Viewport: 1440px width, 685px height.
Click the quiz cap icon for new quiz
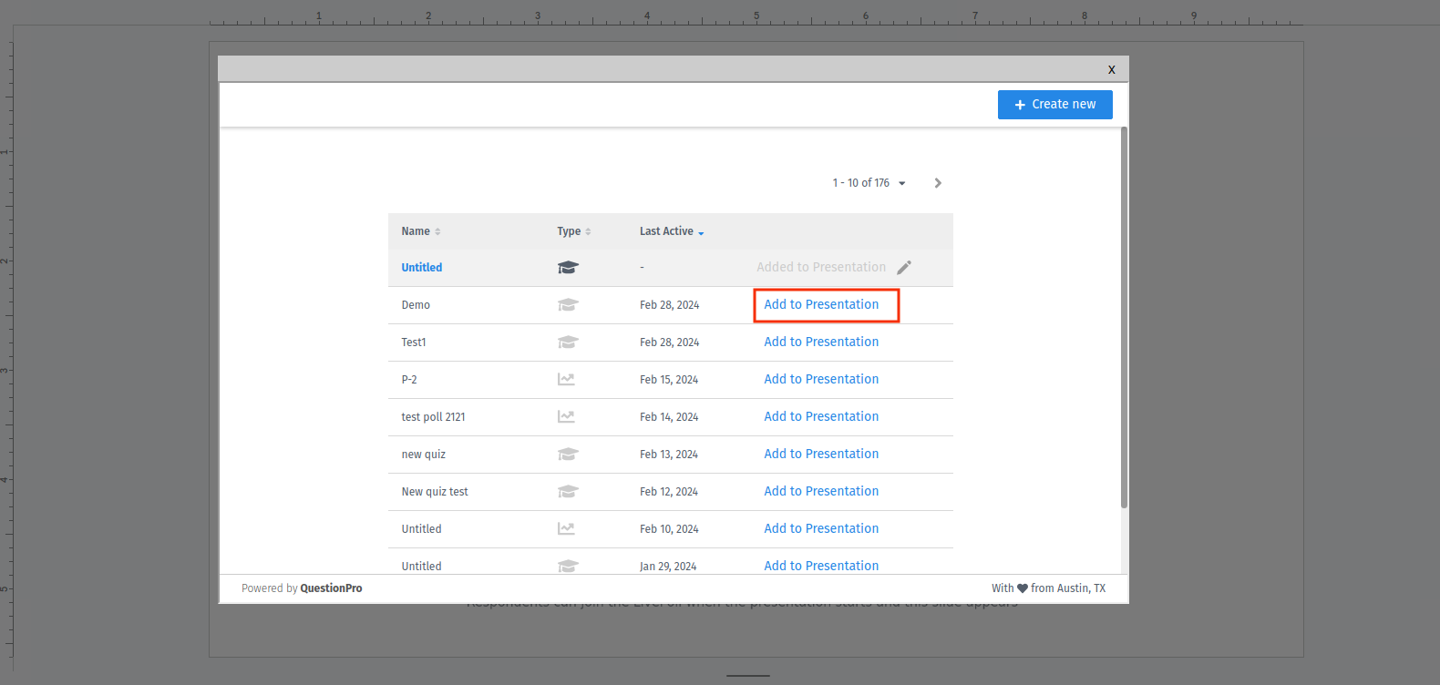click(568, 455)
